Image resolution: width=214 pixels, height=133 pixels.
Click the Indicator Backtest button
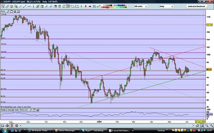197,6
